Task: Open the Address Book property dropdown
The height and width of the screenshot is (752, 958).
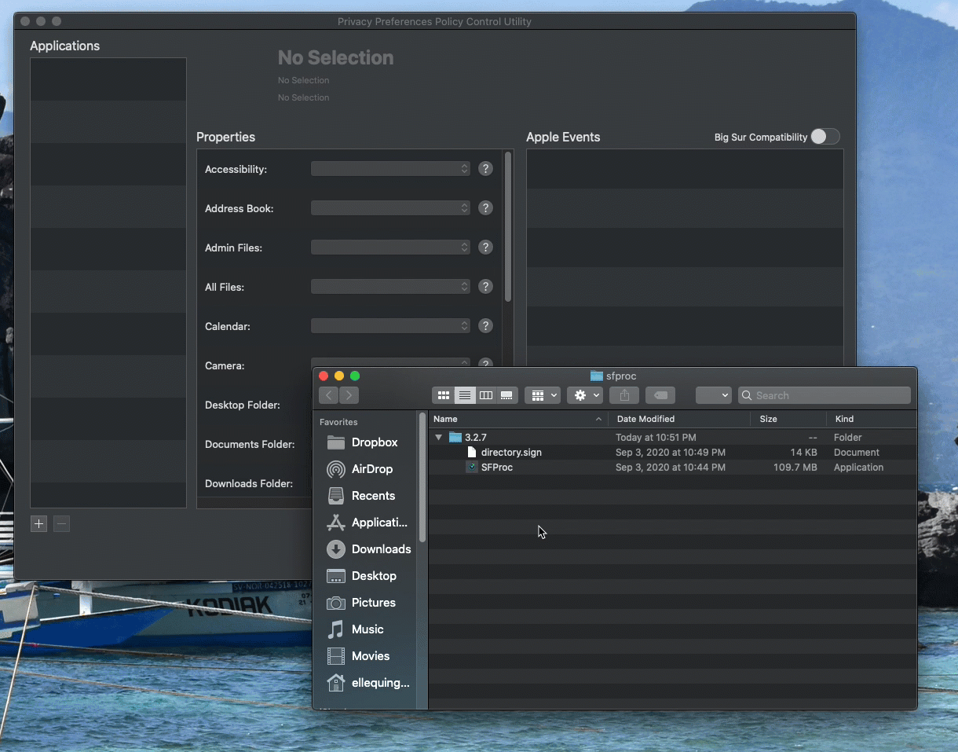Action: [x=390, y=208]
